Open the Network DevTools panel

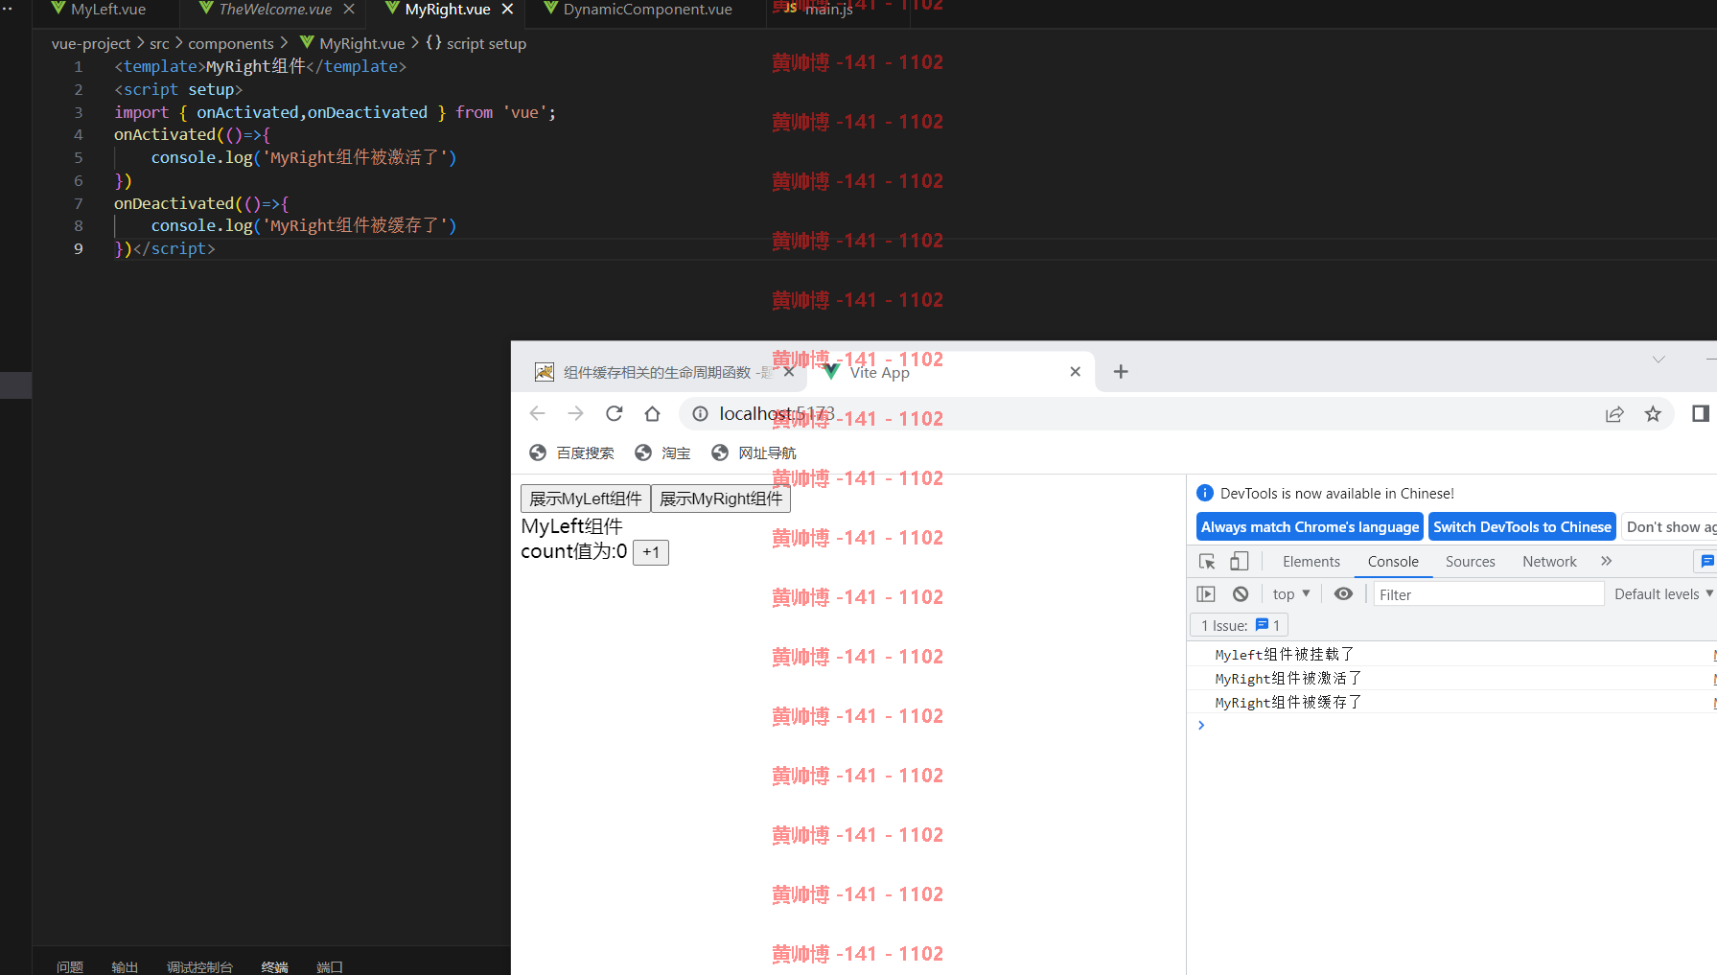[x=1549, y=562]
